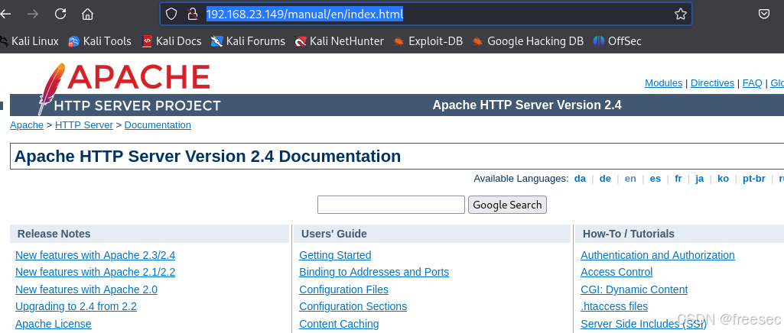Open the Pocket save icon
The image size is (784, 333).
point(764,14)
